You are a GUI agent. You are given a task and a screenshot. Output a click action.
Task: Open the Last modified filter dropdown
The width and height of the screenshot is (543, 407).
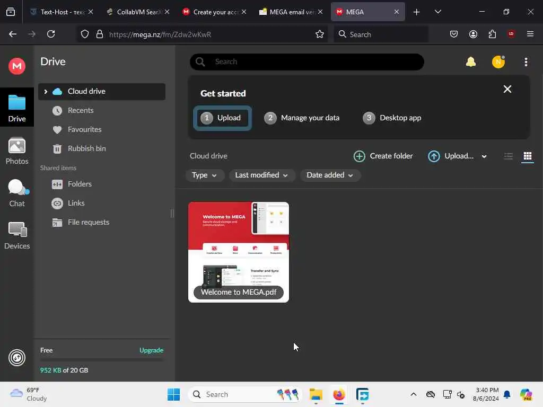click(261, 175)
